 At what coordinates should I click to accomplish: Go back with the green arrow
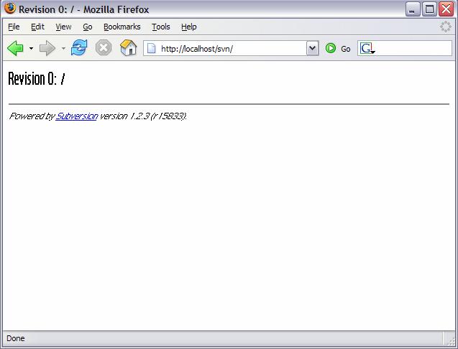point(15,48)
